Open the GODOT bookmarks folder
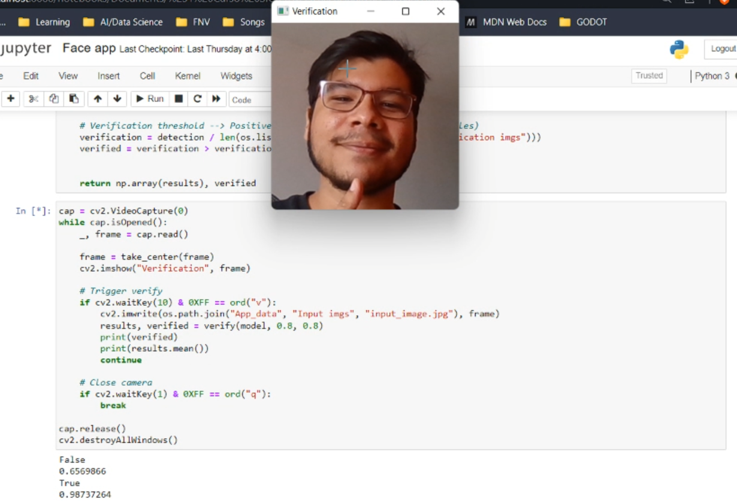 point(583,22)
